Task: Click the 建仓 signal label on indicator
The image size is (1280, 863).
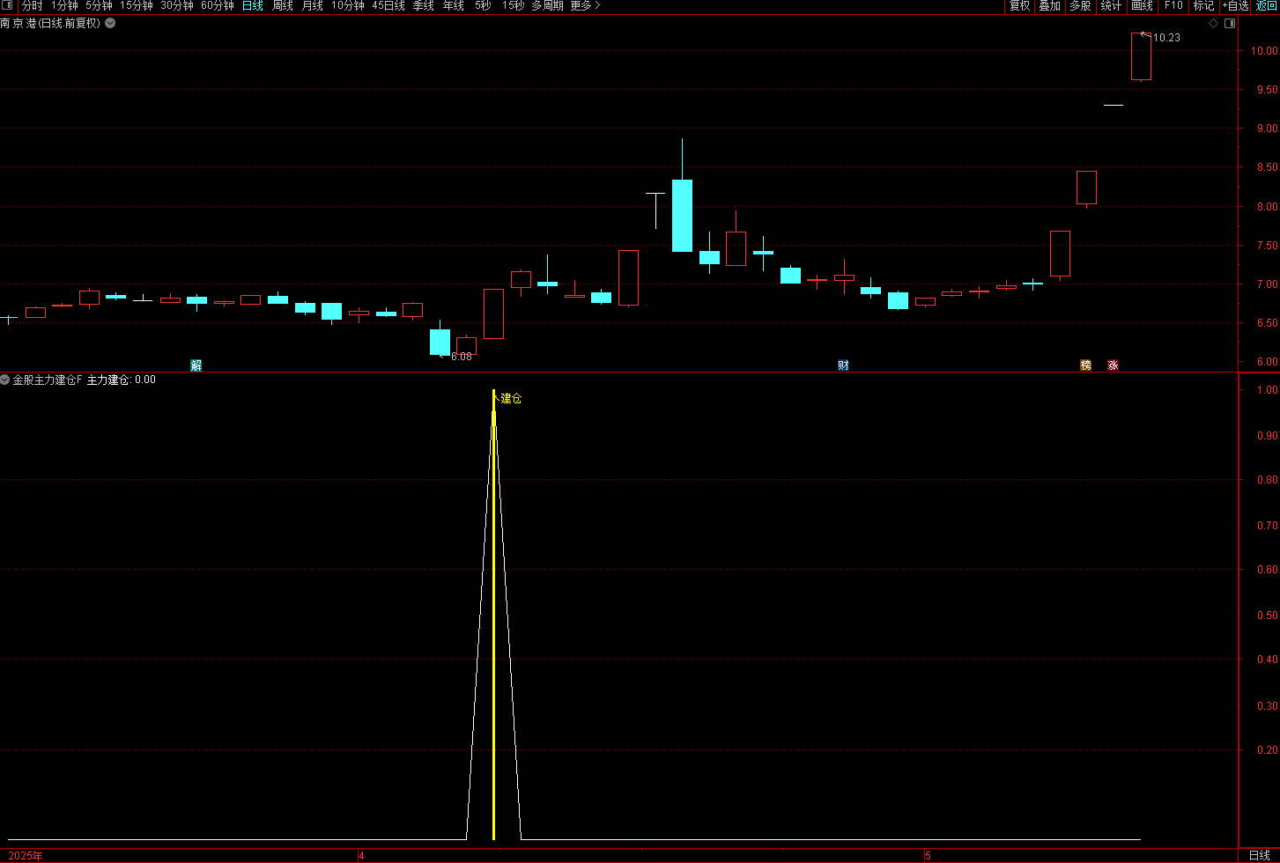Action: coord(511,399)
